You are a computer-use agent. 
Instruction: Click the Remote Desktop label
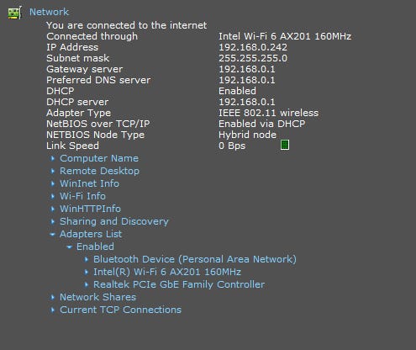coord(99,171)
